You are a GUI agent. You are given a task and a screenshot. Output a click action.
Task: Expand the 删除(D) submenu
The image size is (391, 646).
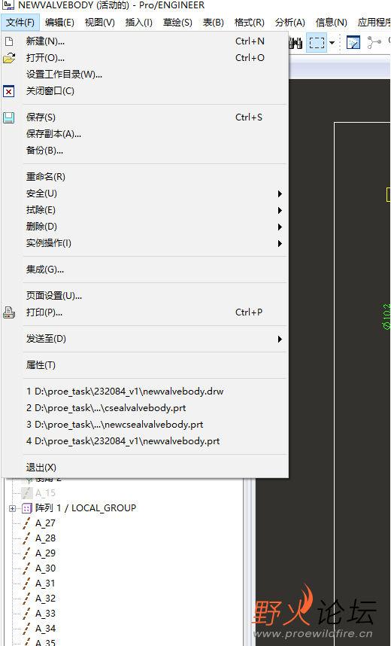[x=280, y=227]
